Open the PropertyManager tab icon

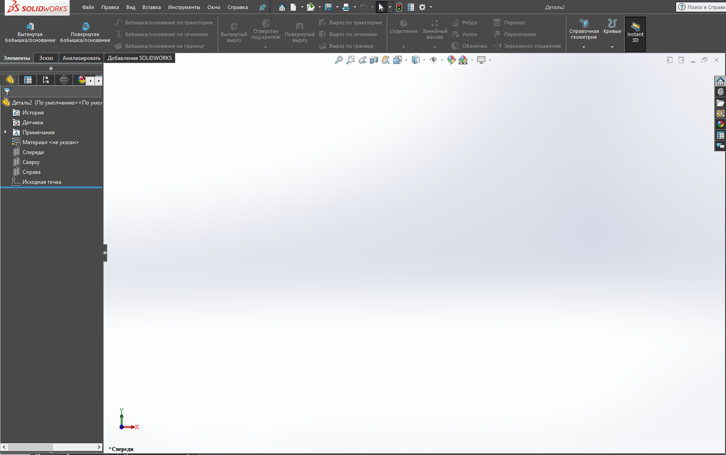(x=27, y=80)
